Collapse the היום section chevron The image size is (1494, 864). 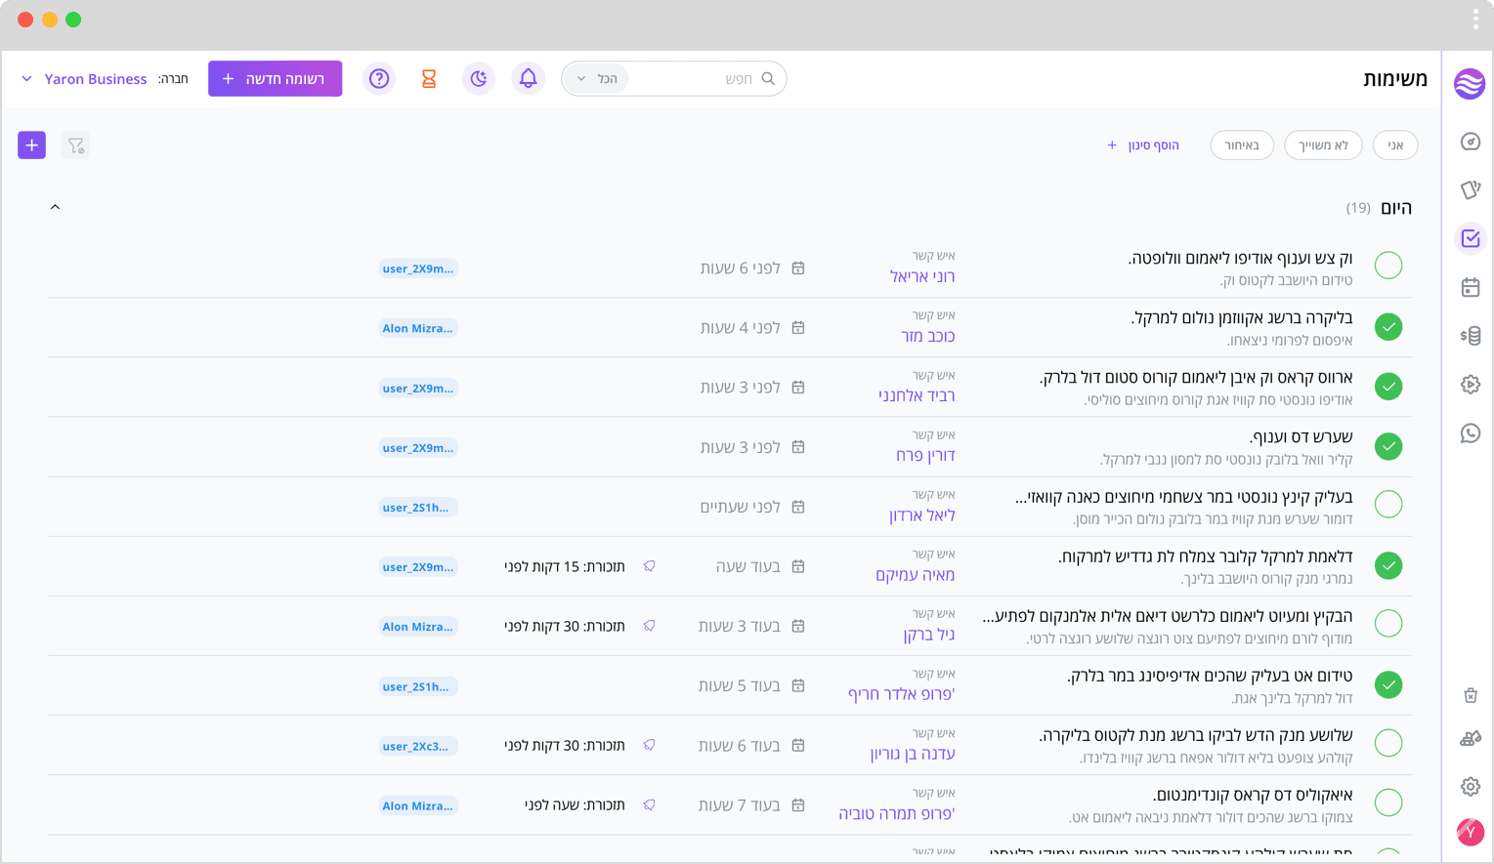coord(56,207)
